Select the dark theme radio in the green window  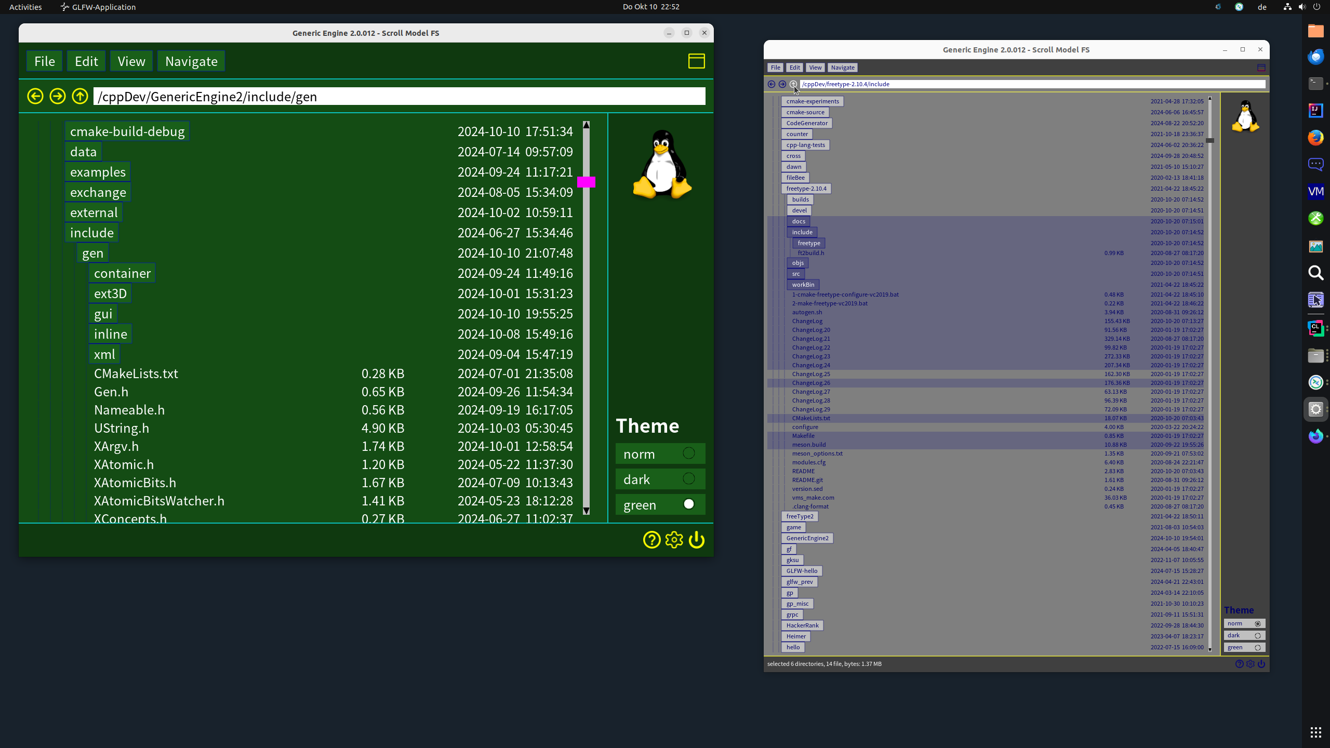(688, 479)
